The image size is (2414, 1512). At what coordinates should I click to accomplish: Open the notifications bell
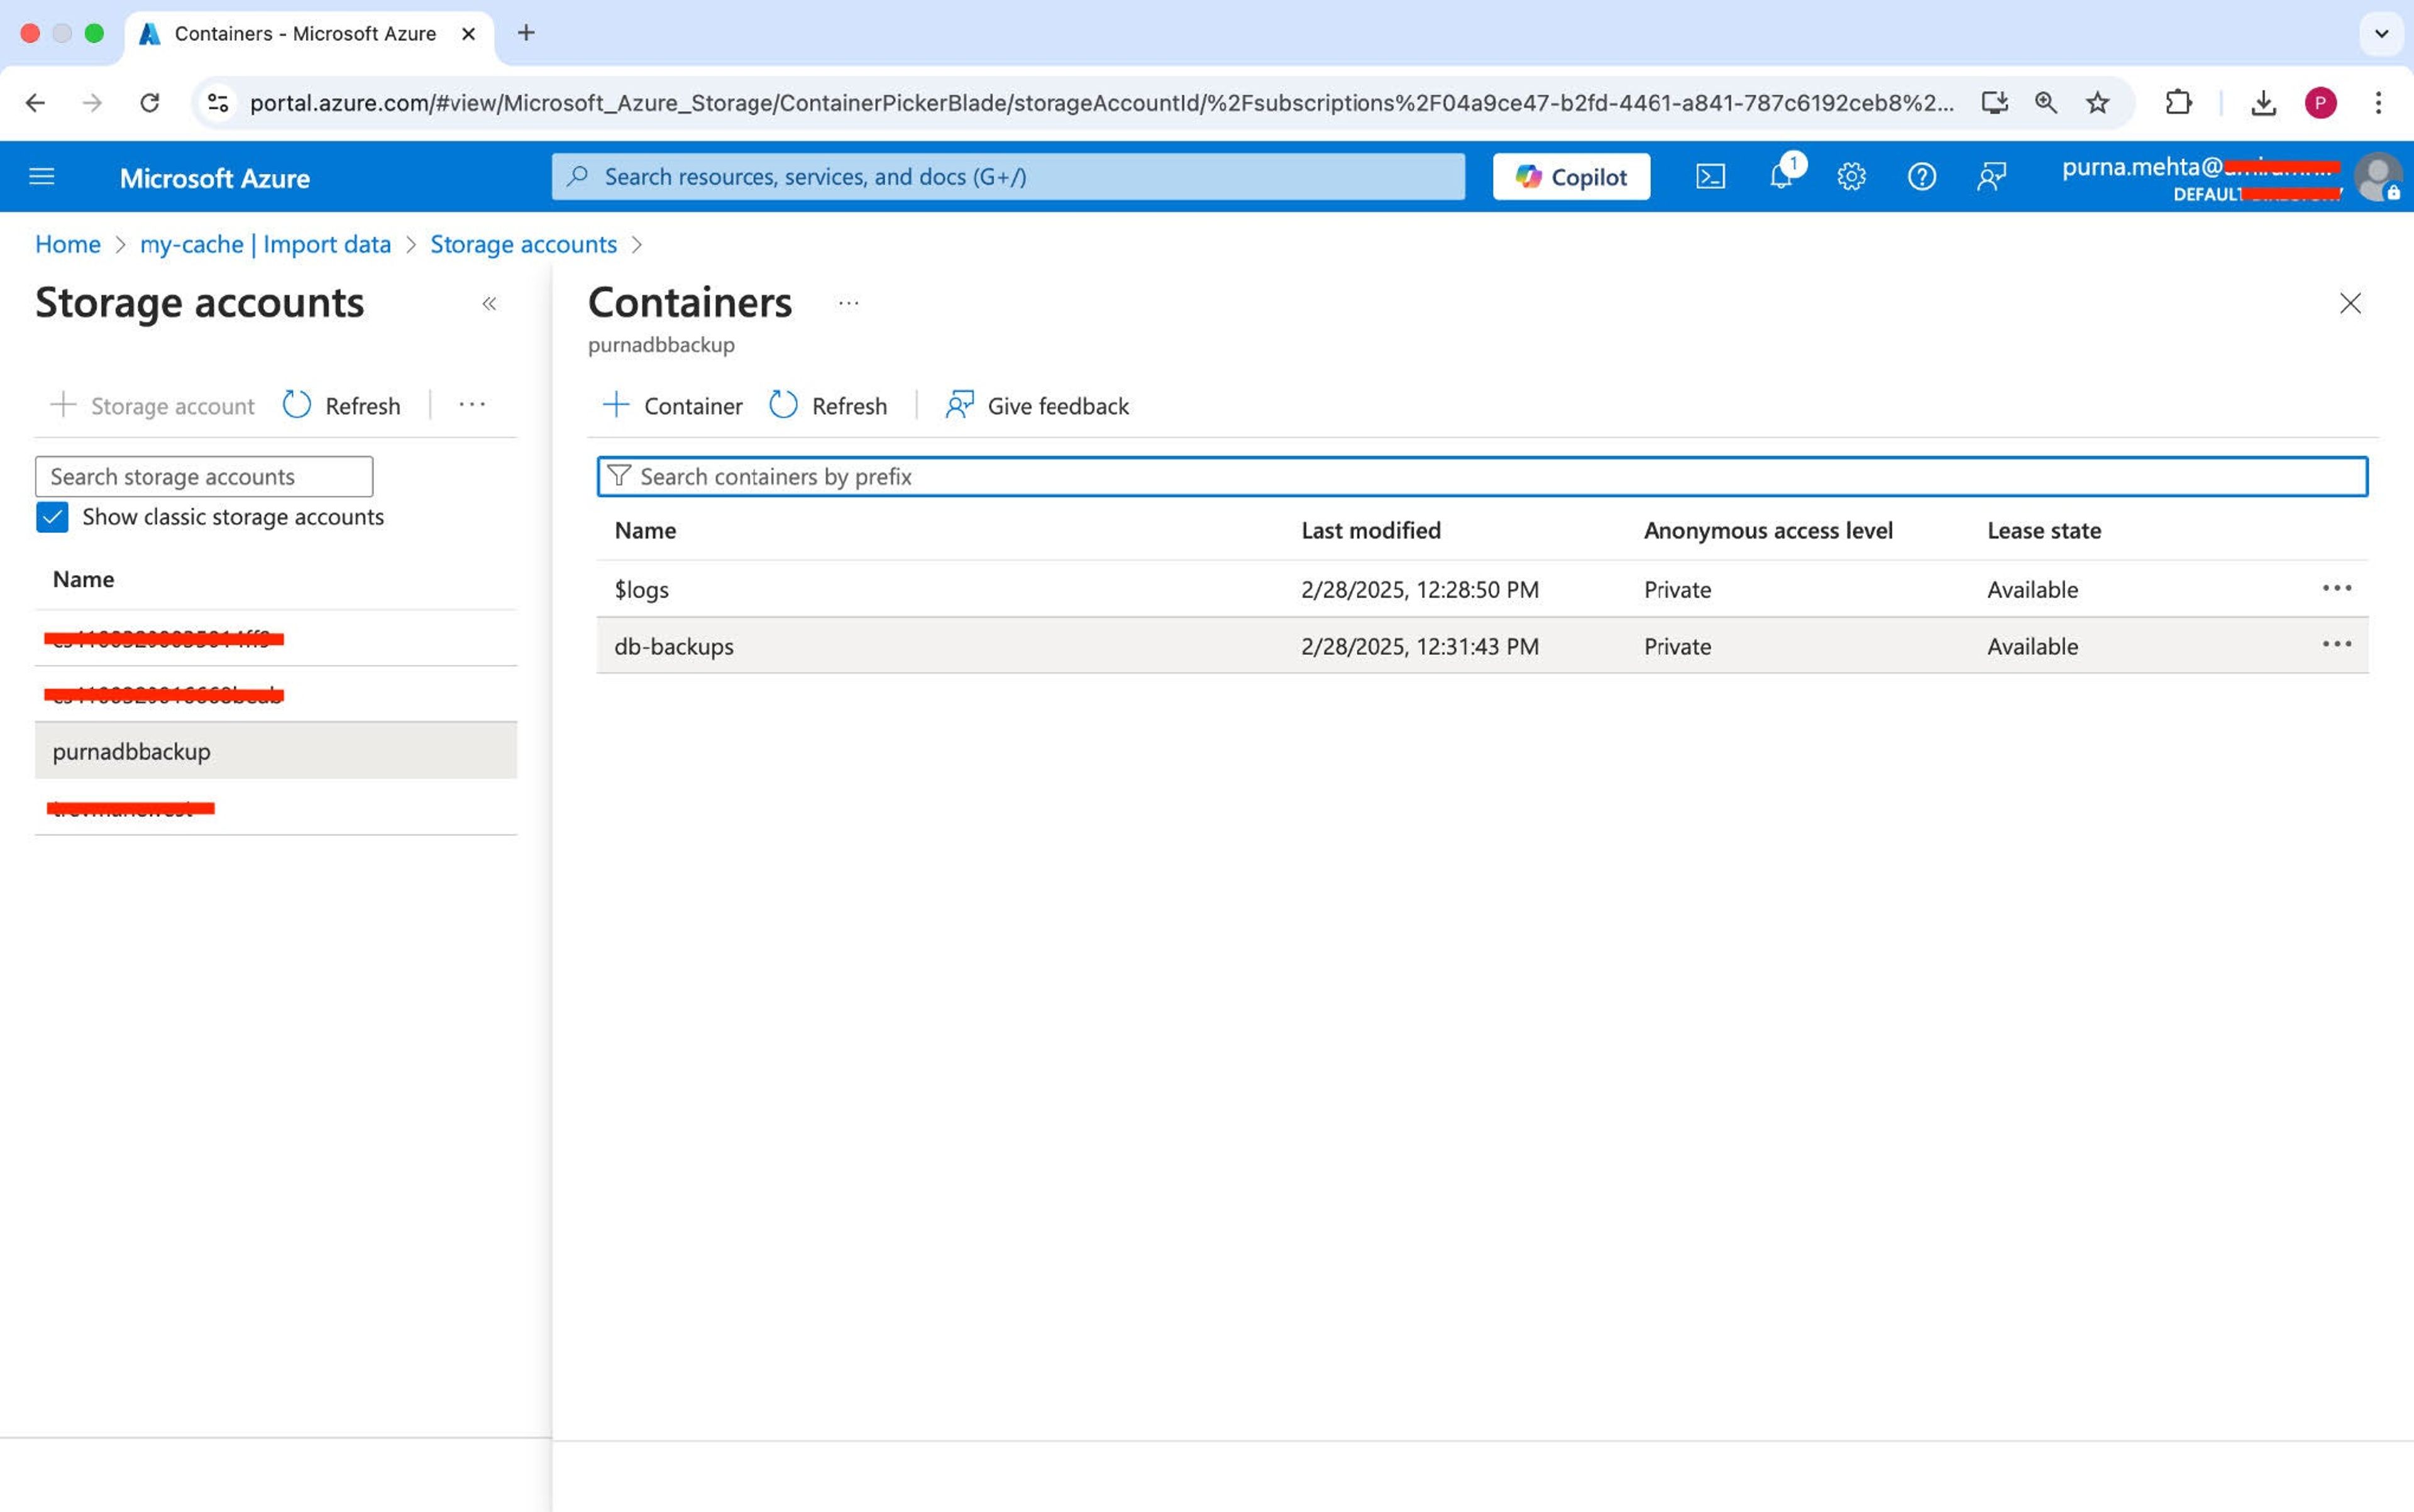click(x=1781, y=177)
